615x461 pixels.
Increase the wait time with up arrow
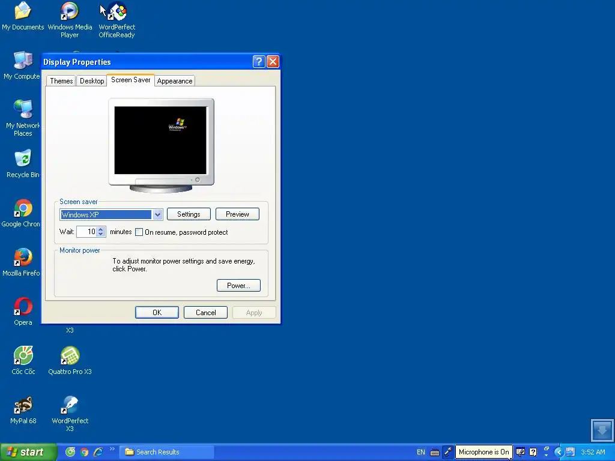coord(101,229)
